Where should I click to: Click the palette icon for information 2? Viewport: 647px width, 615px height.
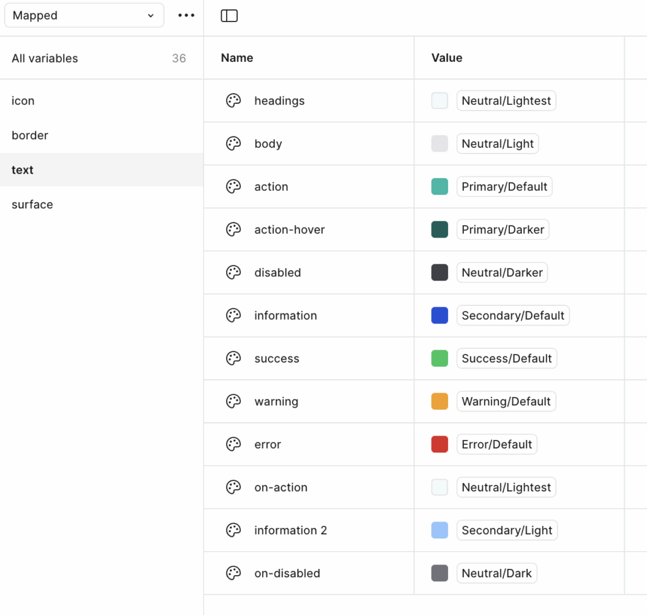234,530
